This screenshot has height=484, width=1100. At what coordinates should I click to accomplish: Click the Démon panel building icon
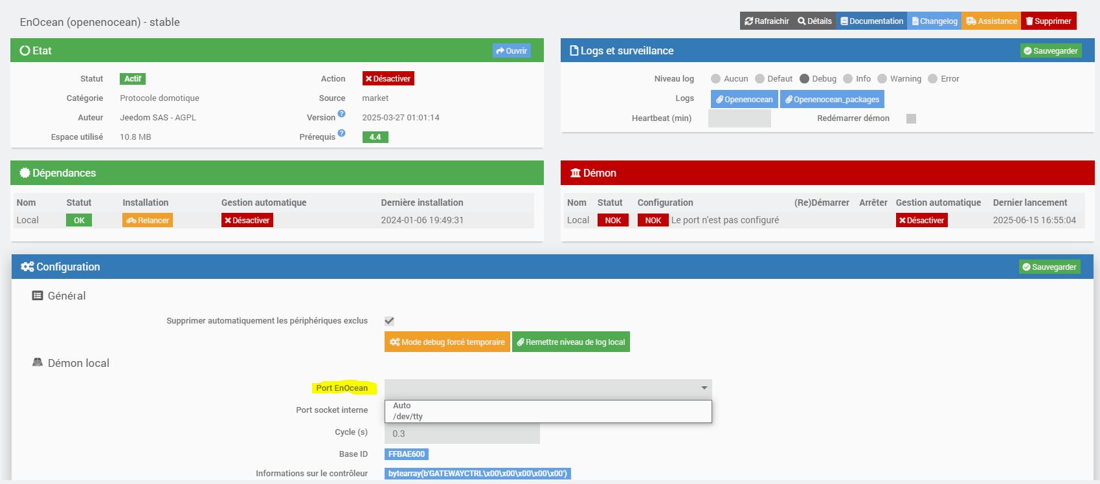(x=575, y=173)
